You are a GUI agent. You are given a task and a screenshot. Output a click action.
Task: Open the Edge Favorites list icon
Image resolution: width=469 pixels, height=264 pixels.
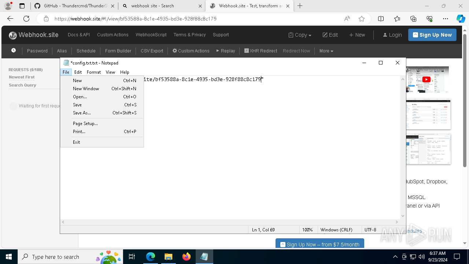click(397, 19)
